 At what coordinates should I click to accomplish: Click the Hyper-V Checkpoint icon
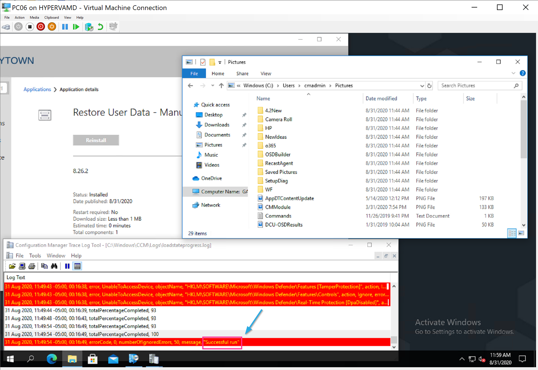pos(89,27)
